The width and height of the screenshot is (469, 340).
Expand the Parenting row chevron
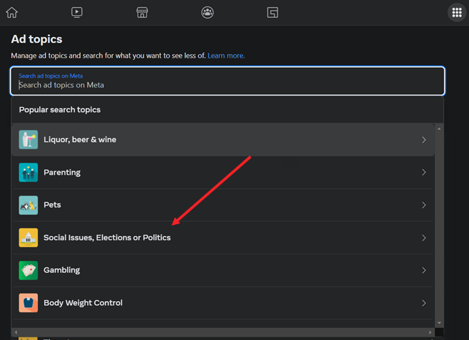pos(423,173)
